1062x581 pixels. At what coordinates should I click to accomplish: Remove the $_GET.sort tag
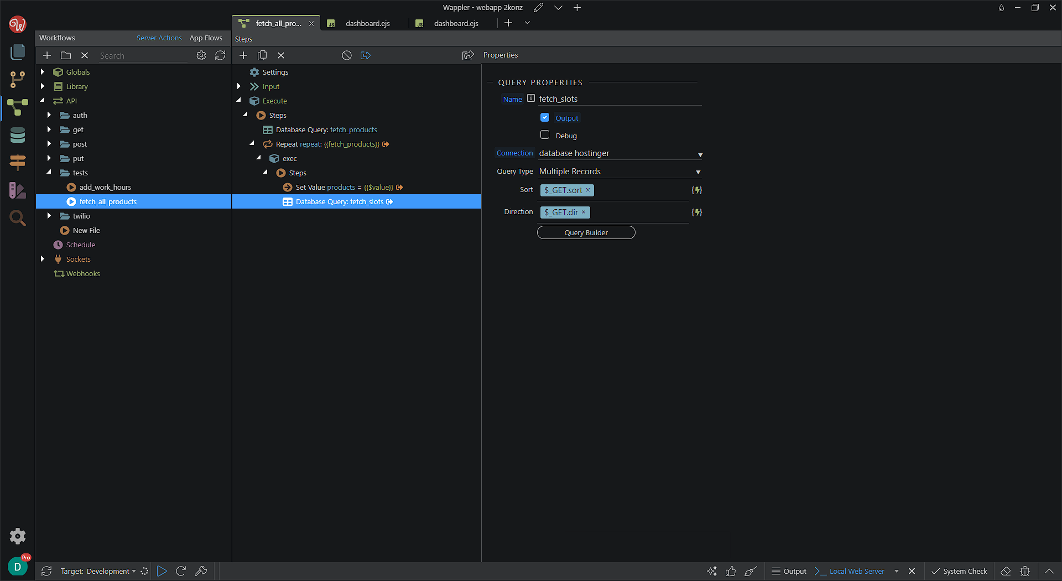(588, 190)
